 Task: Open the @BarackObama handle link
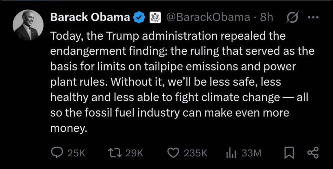(207, 18)
